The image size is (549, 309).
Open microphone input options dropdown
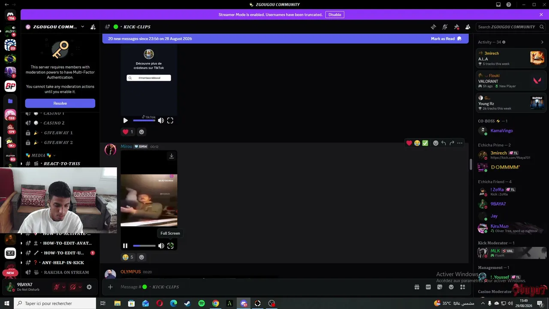64,287
